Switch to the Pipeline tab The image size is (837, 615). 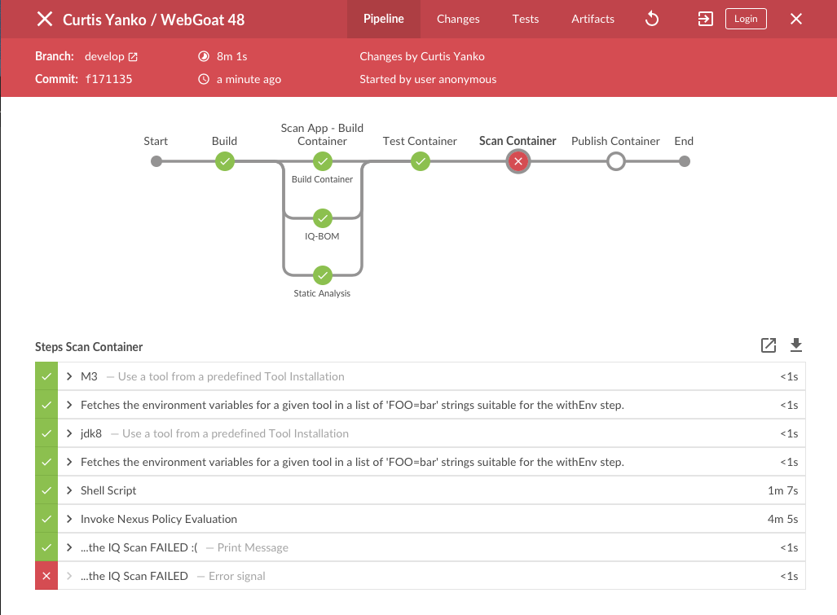[384, 20]
